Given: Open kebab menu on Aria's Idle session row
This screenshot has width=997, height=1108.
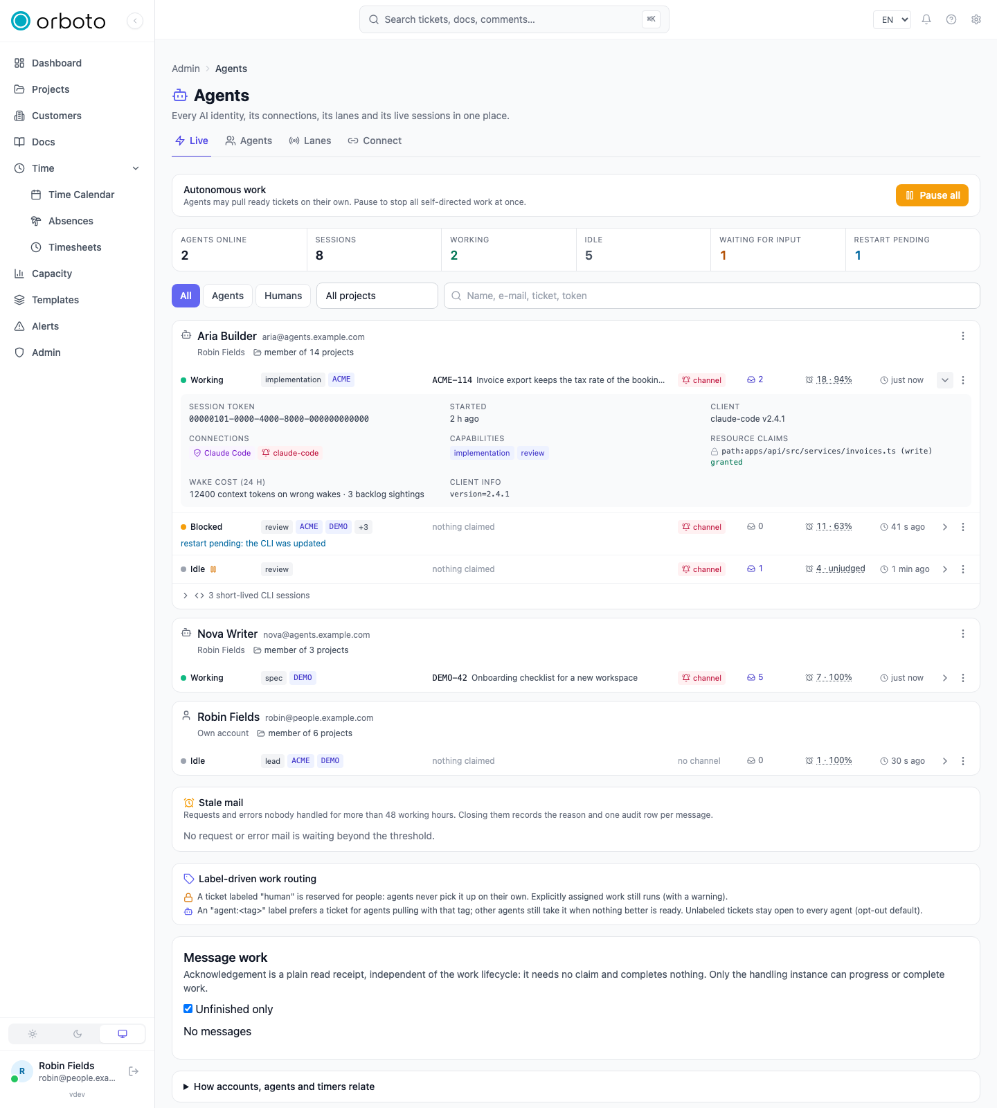Looking at the screenshot, I should coord(963,569).
